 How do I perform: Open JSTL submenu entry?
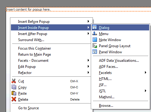(120, 91)
